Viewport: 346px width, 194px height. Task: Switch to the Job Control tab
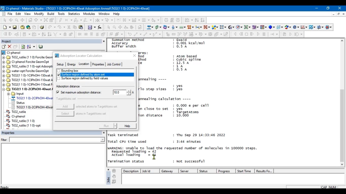pyautogui.click(x=114, y=64)
